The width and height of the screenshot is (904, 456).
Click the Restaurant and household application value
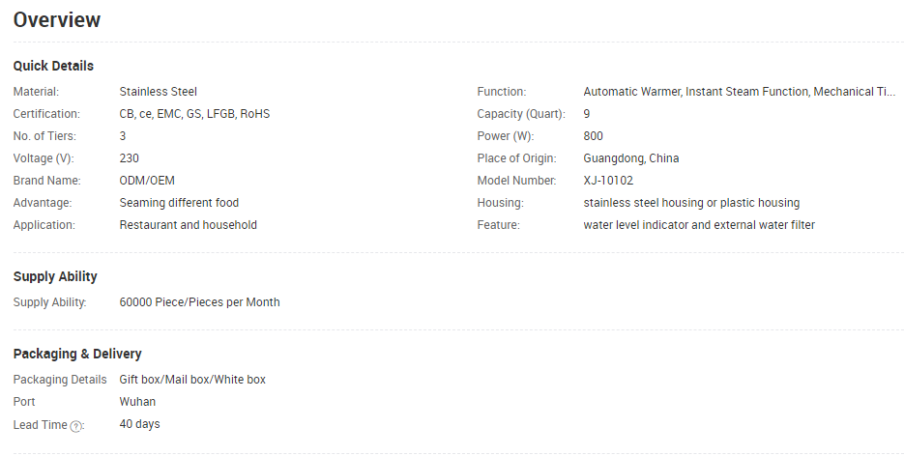[188, 225]
